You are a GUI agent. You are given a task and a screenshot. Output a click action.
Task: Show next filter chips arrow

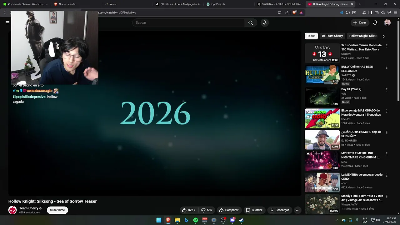pos(383,36)
